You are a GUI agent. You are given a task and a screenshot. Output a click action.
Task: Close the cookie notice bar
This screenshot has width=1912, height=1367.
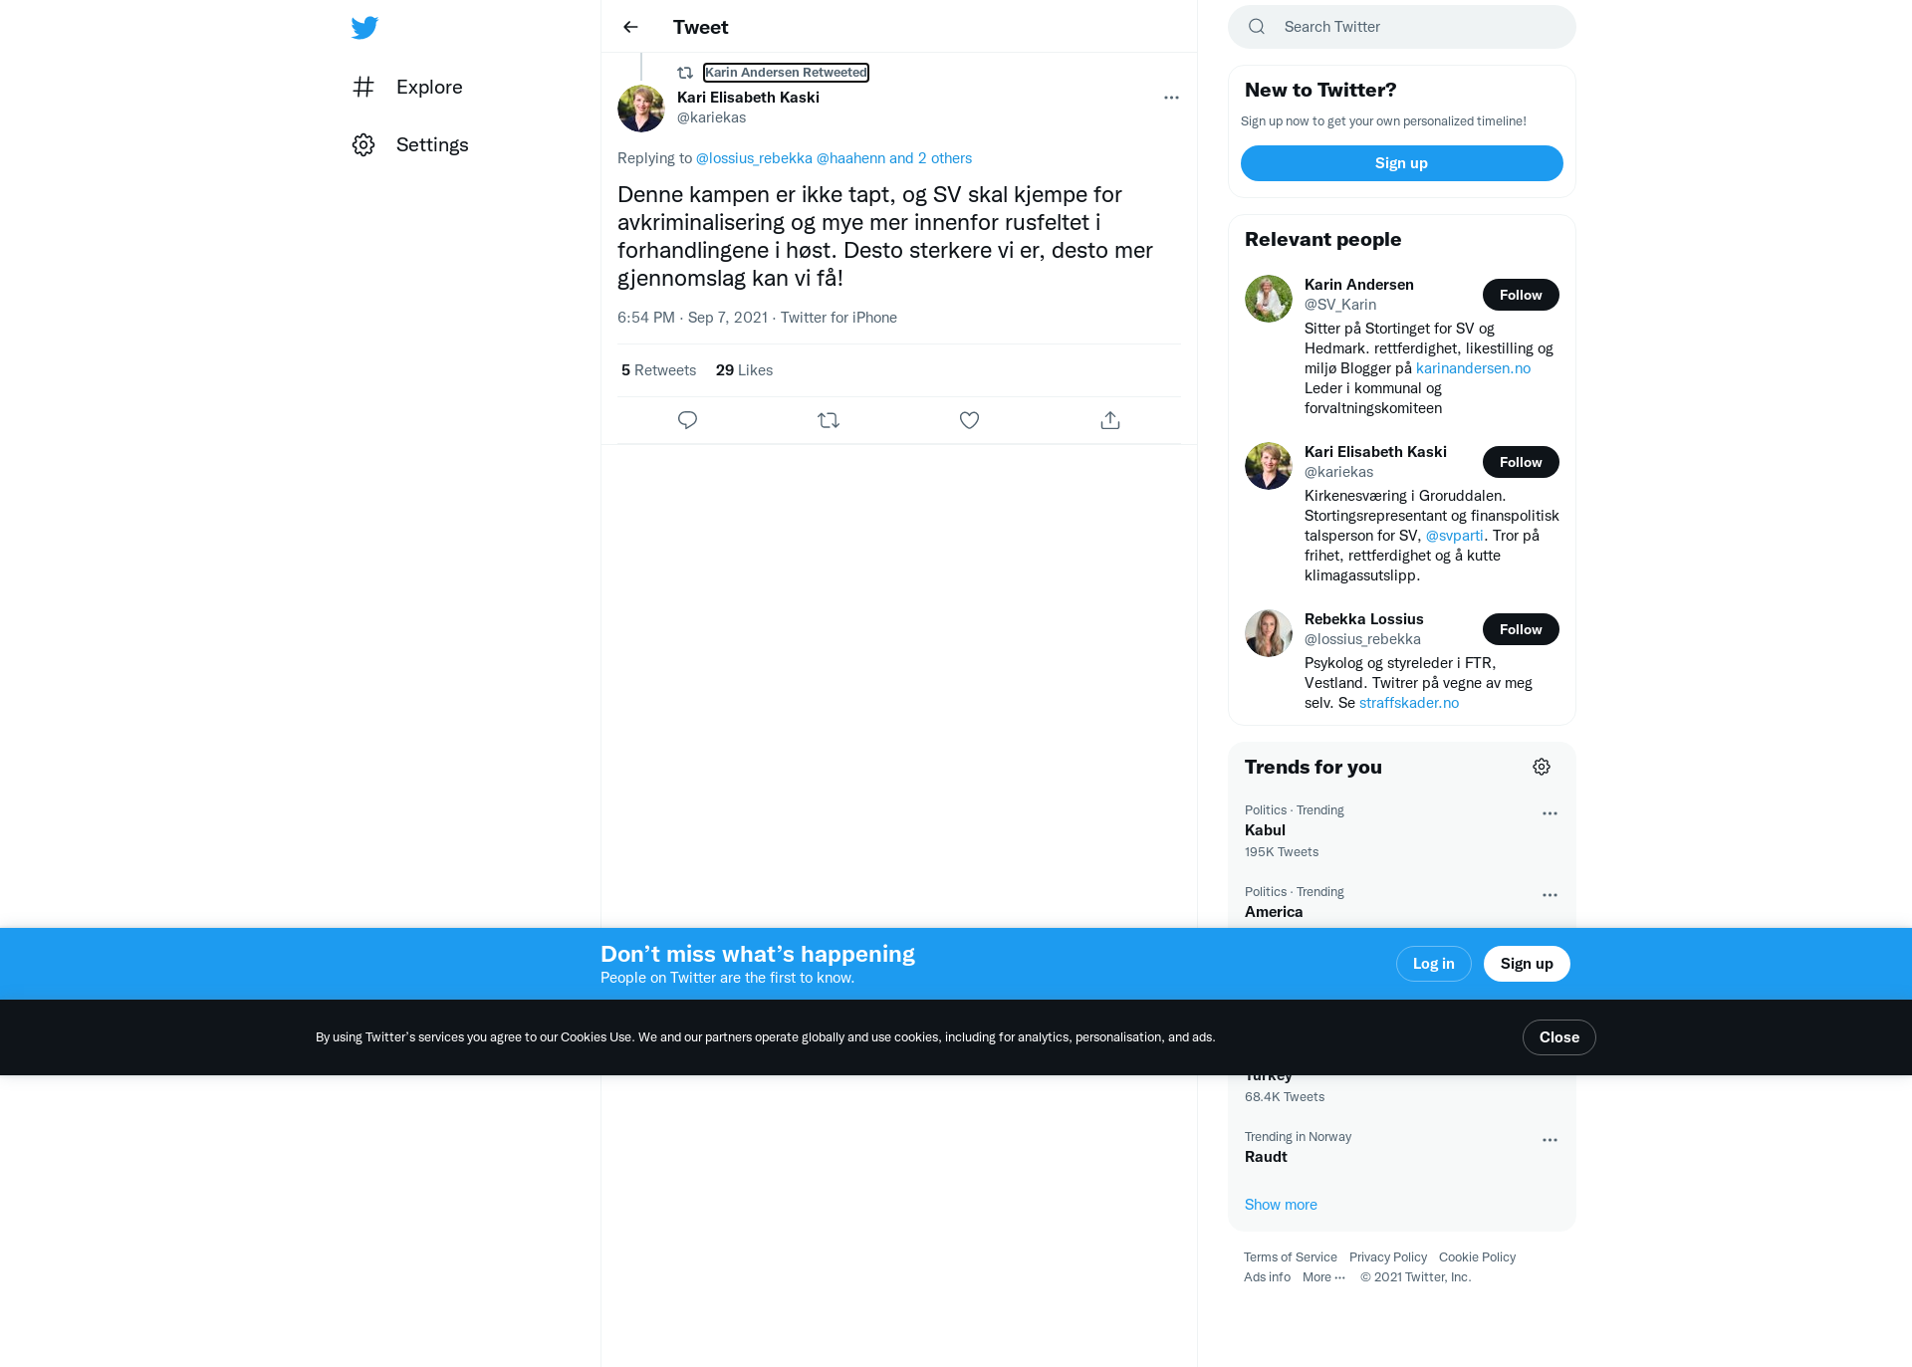click(x=1558, y=1037)
